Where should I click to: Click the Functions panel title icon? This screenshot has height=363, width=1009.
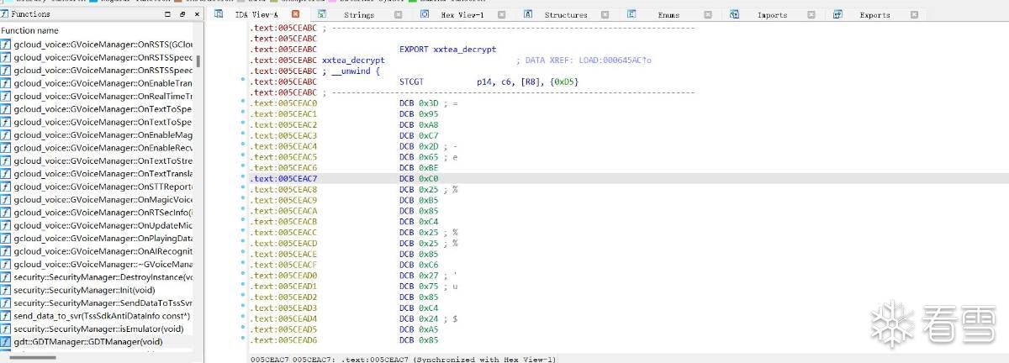pyautogui.click(x=5, y=14)
